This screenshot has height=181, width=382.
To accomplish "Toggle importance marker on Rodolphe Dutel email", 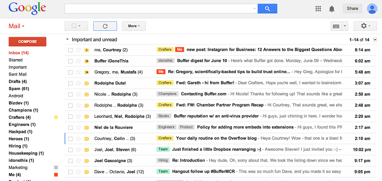I will click(87, 84).
